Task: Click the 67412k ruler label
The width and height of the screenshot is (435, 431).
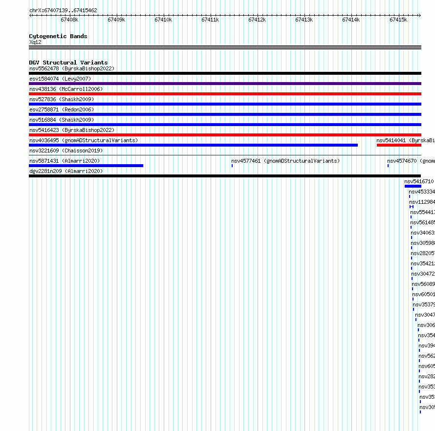Action: point(257,20)
